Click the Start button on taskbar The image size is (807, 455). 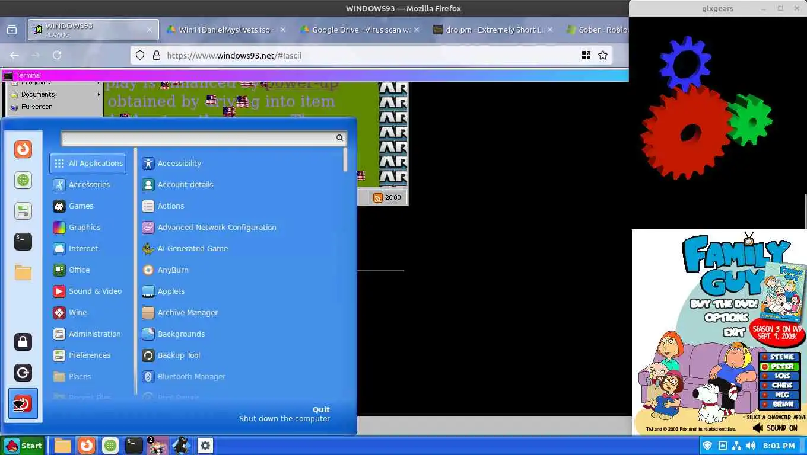pyautogui.click(x=23, y=446)
